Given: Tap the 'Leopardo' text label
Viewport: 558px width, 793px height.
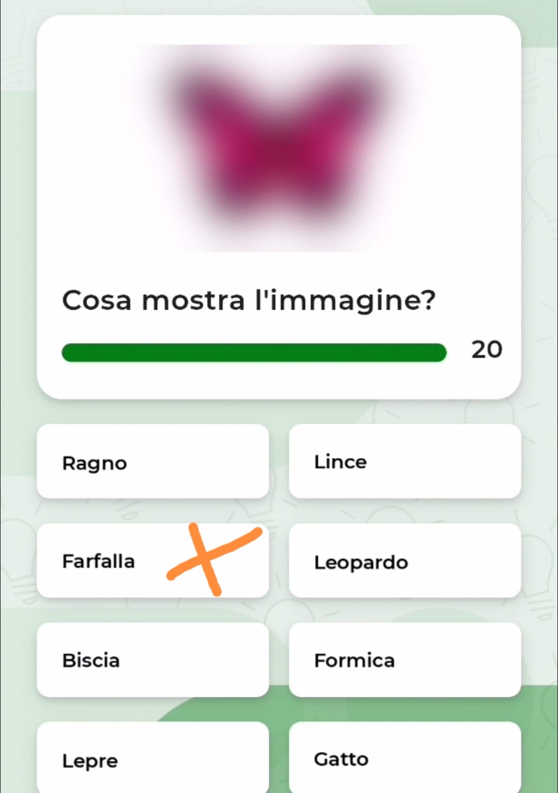Looking at the screenshot, I should pos(361,562).
